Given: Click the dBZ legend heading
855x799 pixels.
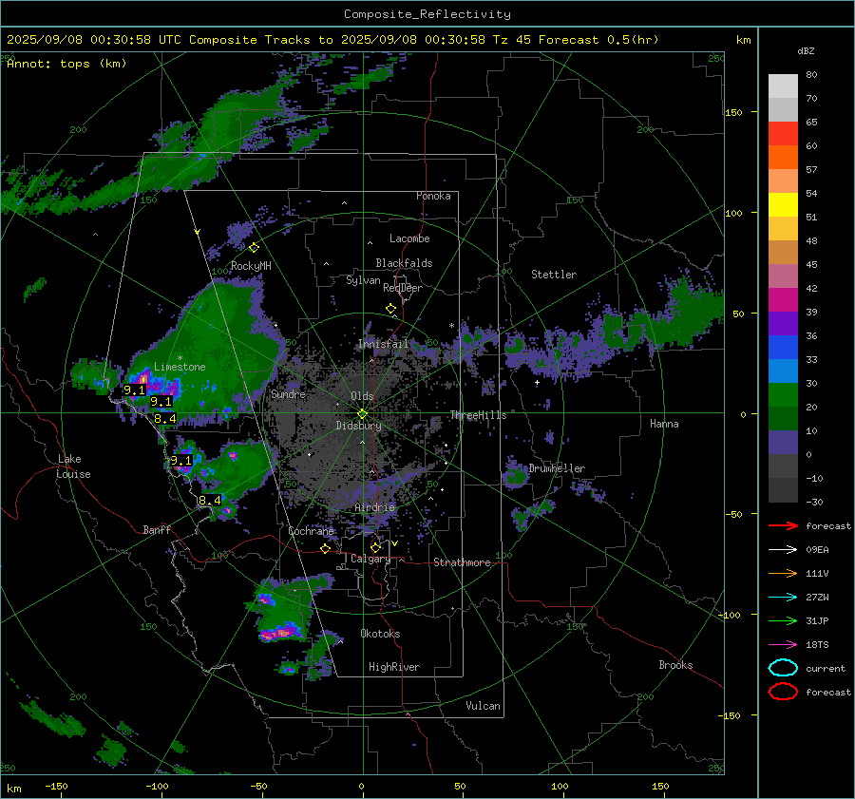Looking at the screenshot, I should (806, 50).
